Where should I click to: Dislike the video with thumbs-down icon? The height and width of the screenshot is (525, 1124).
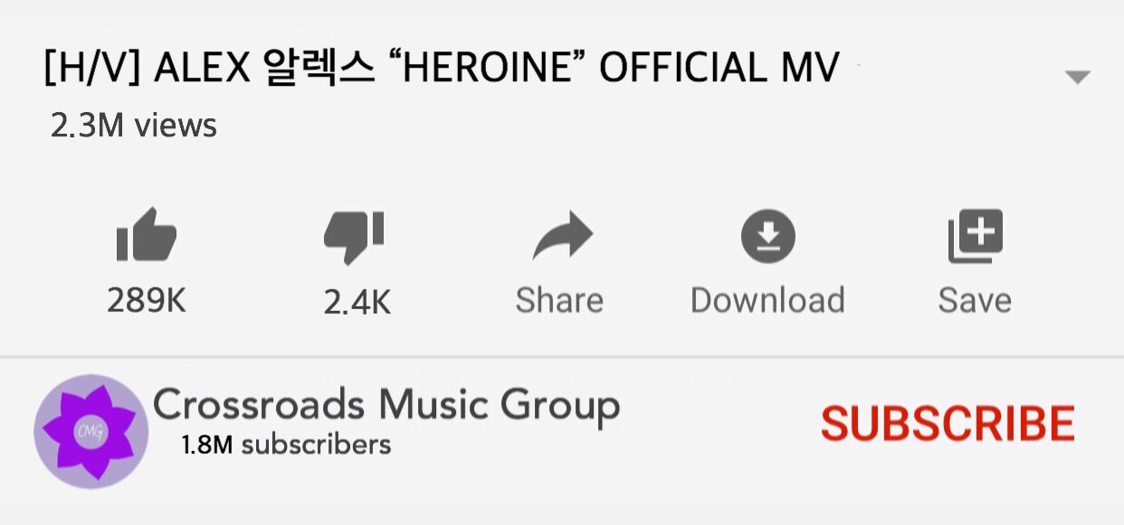[354, 238]
